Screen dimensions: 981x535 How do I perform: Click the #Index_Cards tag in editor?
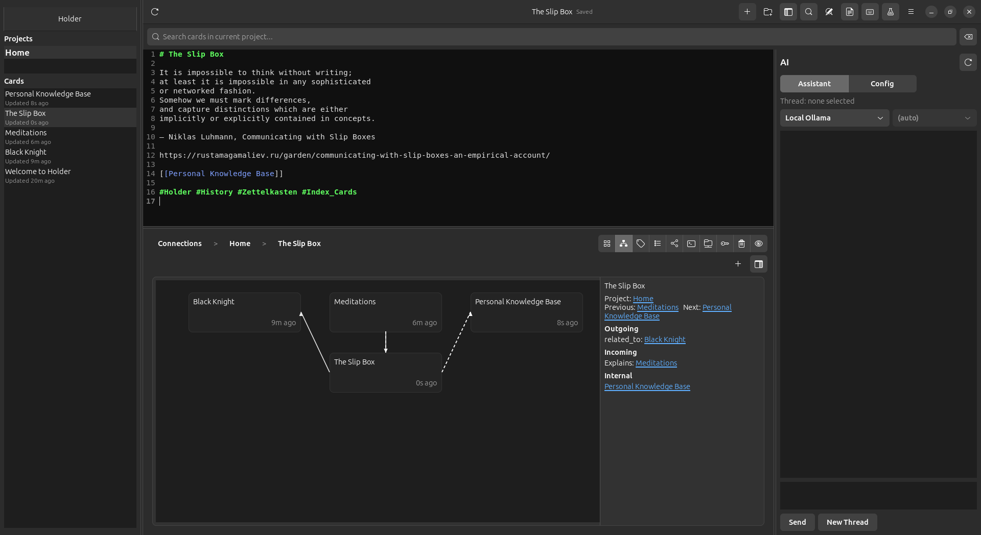tap(330, 192)
